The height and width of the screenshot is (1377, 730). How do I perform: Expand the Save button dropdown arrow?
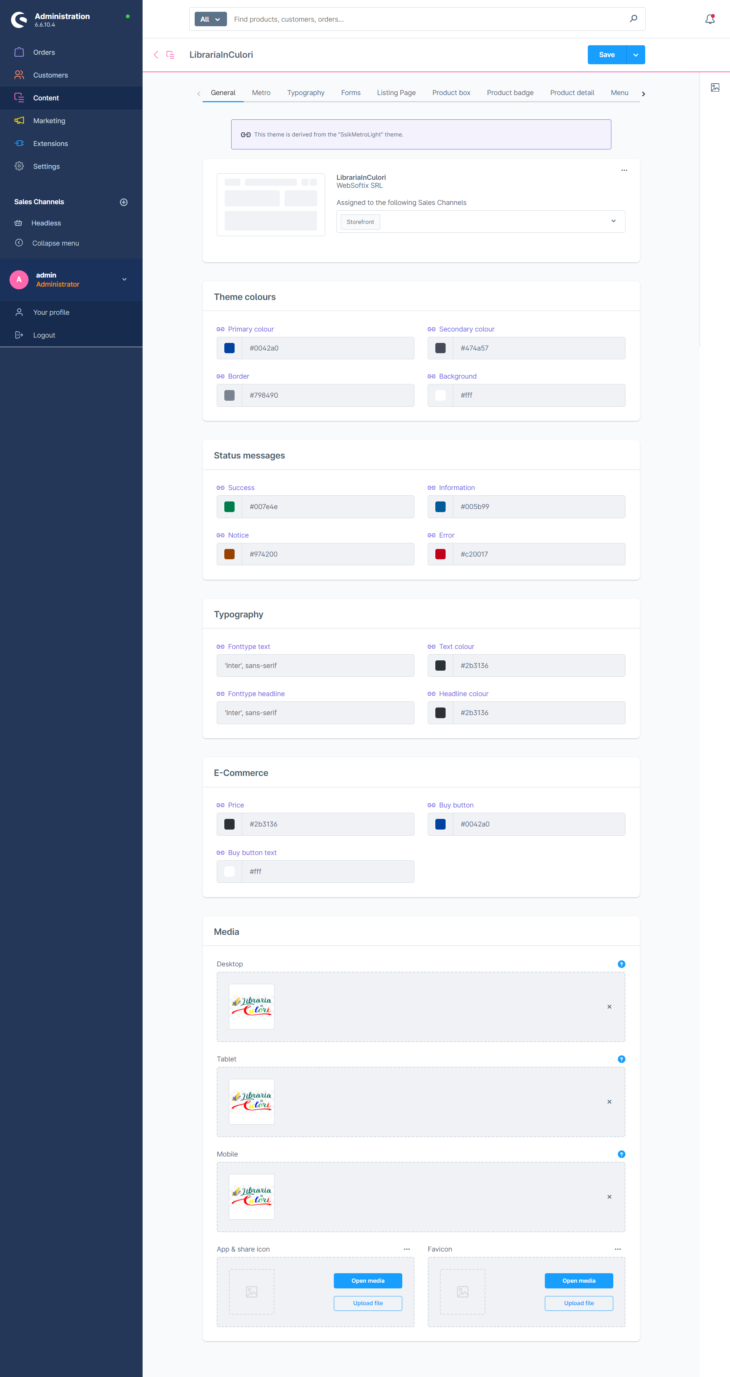click(635, 54)
